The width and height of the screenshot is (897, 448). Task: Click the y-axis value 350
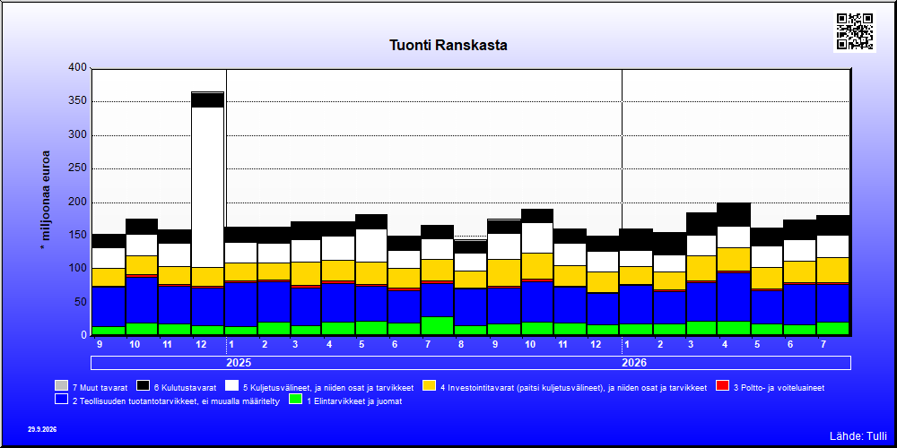click(79, 101)
